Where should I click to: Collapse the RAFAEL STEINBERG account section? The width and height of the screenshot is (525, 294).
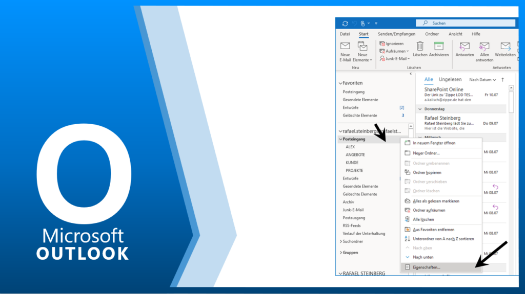[340, 273]
